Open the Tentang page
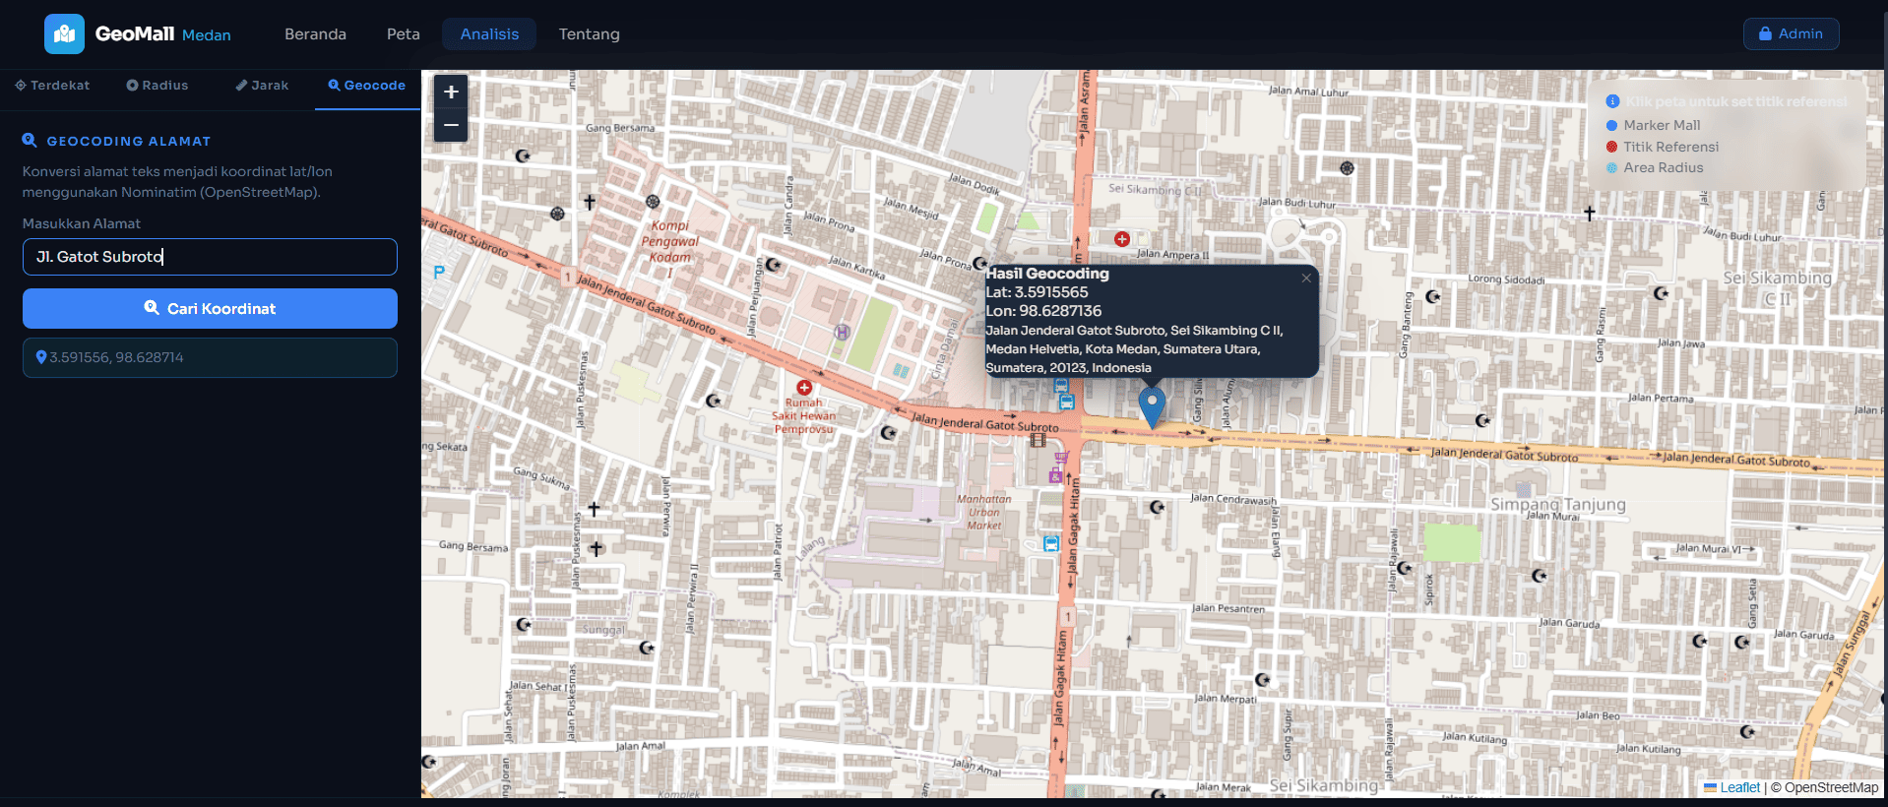The width and height of the screenshot is (1888, 807). pyautogui.click(x=589, y=34)
